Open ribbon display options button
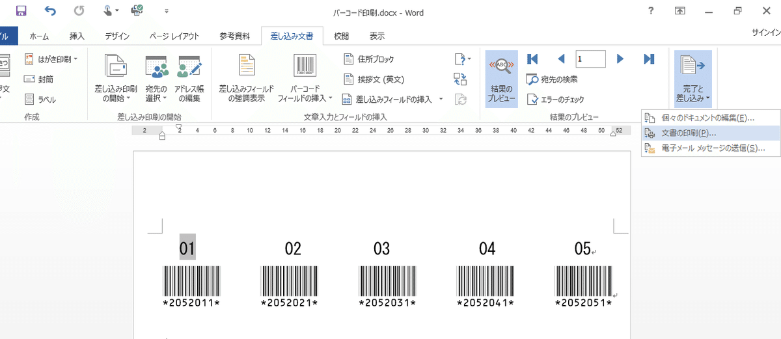Image resolution: width=781 pixels, height=339 pixels. pos(679,10)
